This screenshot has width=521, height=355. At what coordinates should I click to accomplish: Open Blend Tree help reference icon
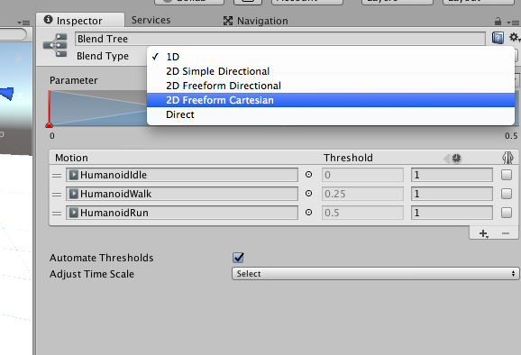pyautogui.click(x=498, y=38)
